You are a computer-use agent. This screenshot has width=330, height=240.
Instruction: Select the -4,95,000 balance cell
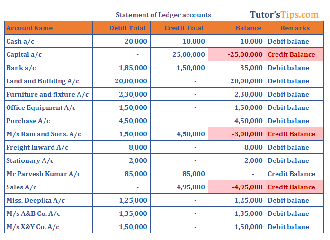[x=237, y=187]
